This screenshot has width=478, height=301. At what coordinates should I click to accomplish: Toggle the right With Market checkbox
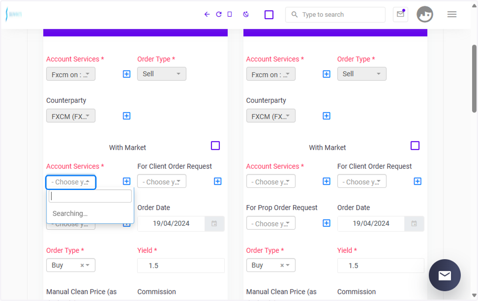coord(415,146)
